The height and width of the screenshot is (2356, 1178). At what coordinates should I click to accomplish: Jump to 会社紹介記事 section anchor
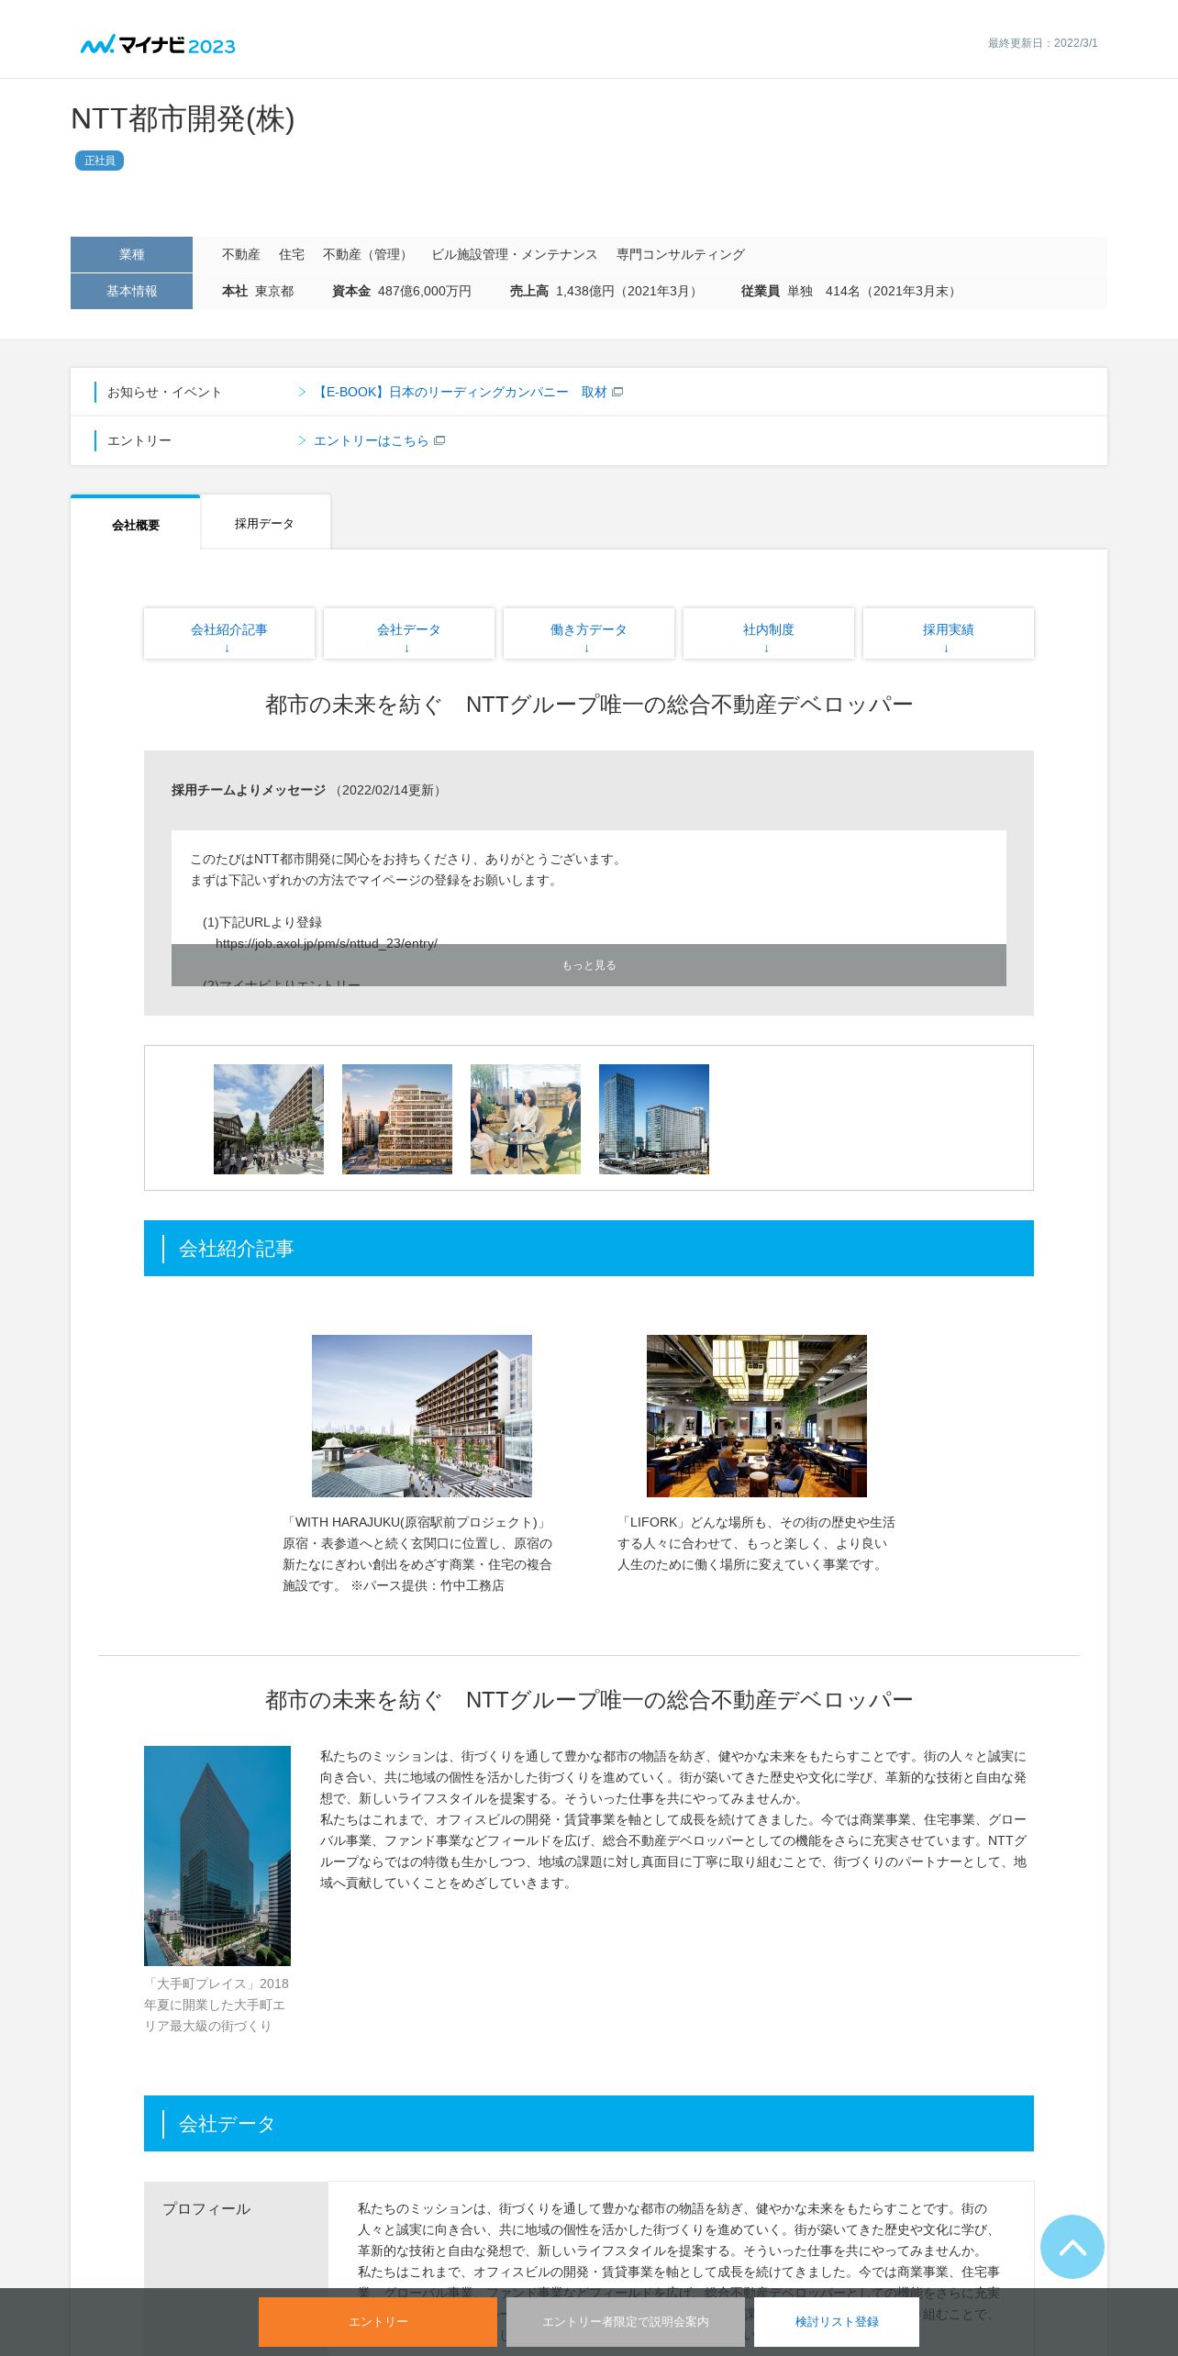pos(229,633)
